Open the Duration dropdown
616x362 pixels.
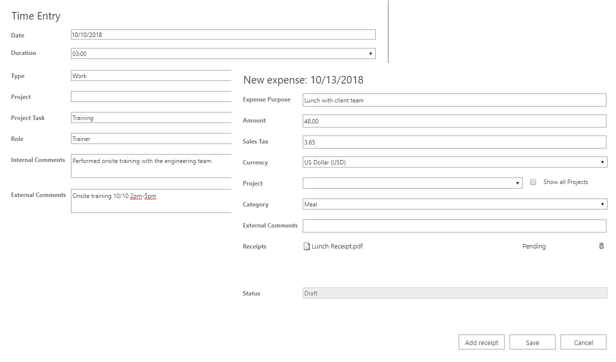[x=223, y=53]
